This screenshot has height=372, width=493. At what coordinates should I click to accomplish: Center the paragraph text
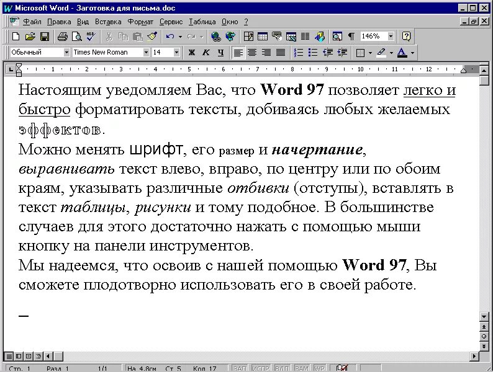click(x=252, y=53)
